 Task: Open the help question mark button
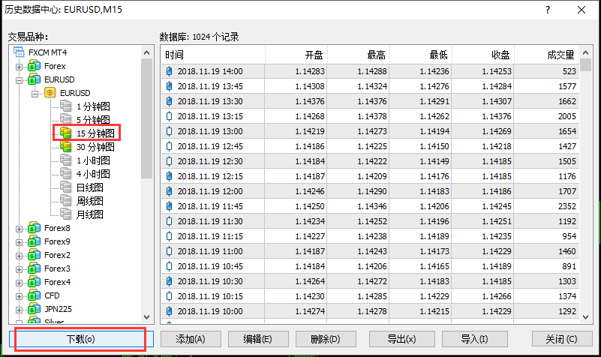pyautogui.click(x=548, y=10)
